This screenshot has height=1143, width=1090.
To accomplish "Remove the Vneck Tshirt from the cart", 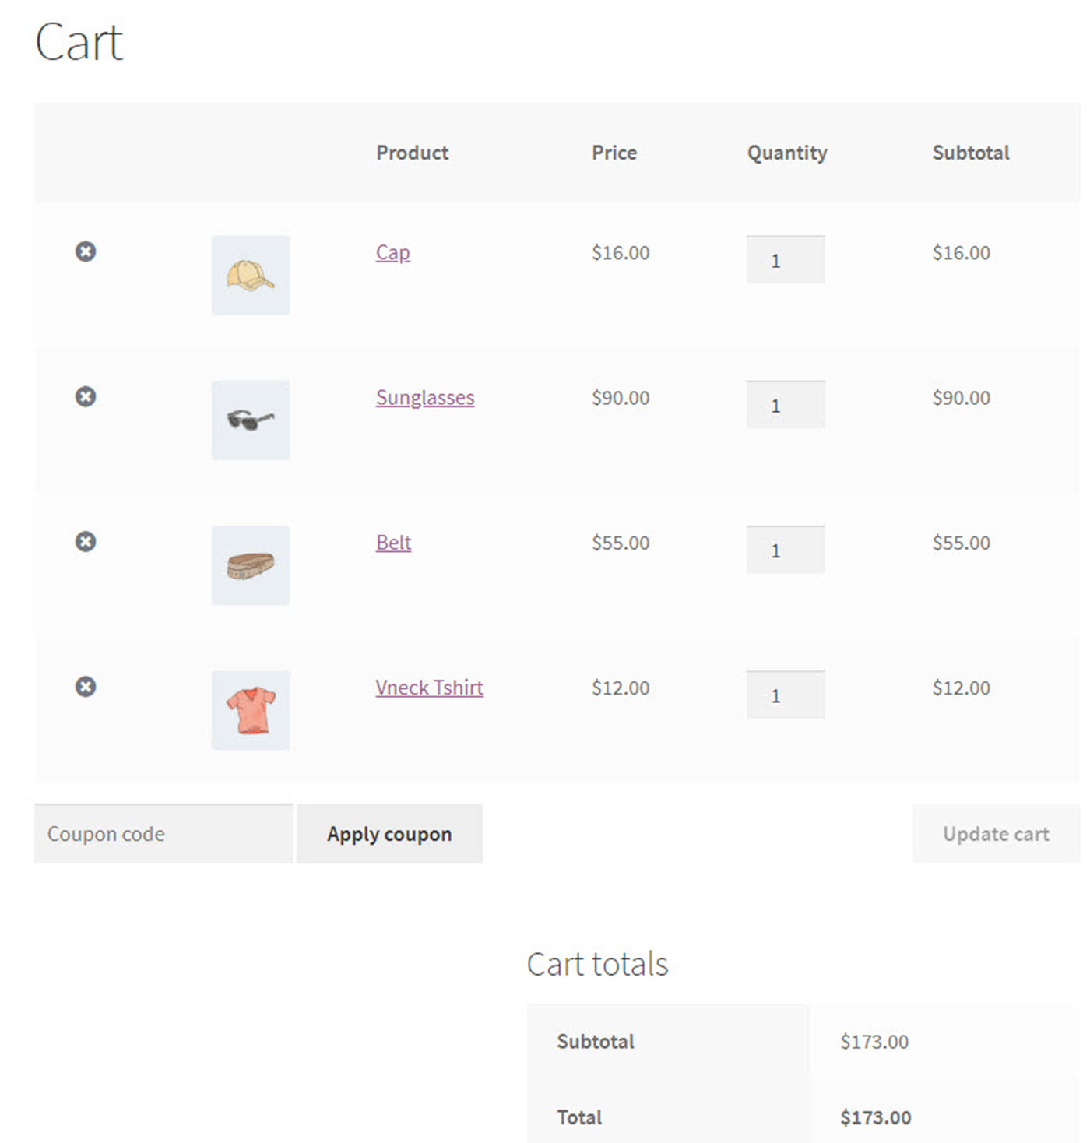I will point(86,687).
